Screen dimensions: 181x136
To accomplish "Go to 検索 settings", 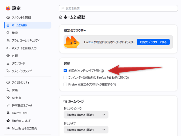I will pos(28,33).
